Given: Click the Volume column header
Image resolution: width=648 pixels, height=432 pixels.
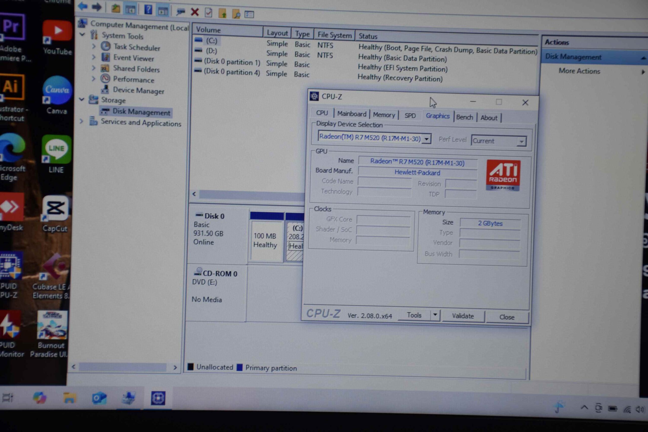Looking at the screenshot, I should 228,30.
